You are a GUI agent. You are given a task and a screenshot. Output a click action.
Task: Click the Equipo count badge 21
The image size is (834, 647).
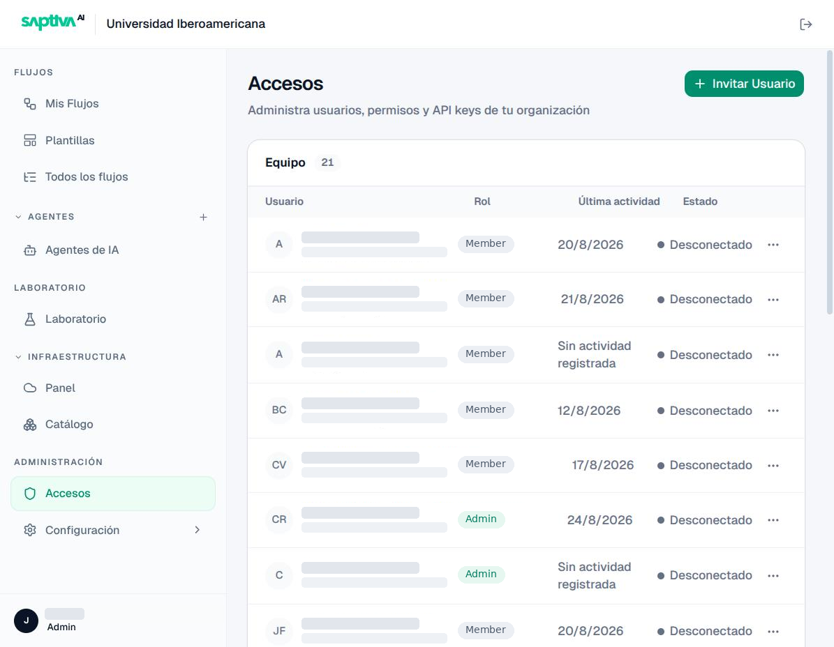tap(327, 162)
